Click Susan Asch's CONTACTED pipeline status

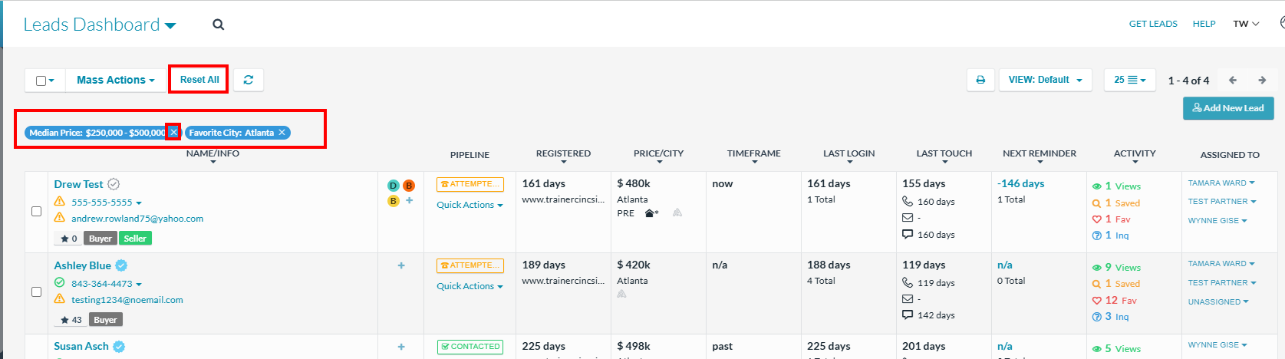coord(470,347)
